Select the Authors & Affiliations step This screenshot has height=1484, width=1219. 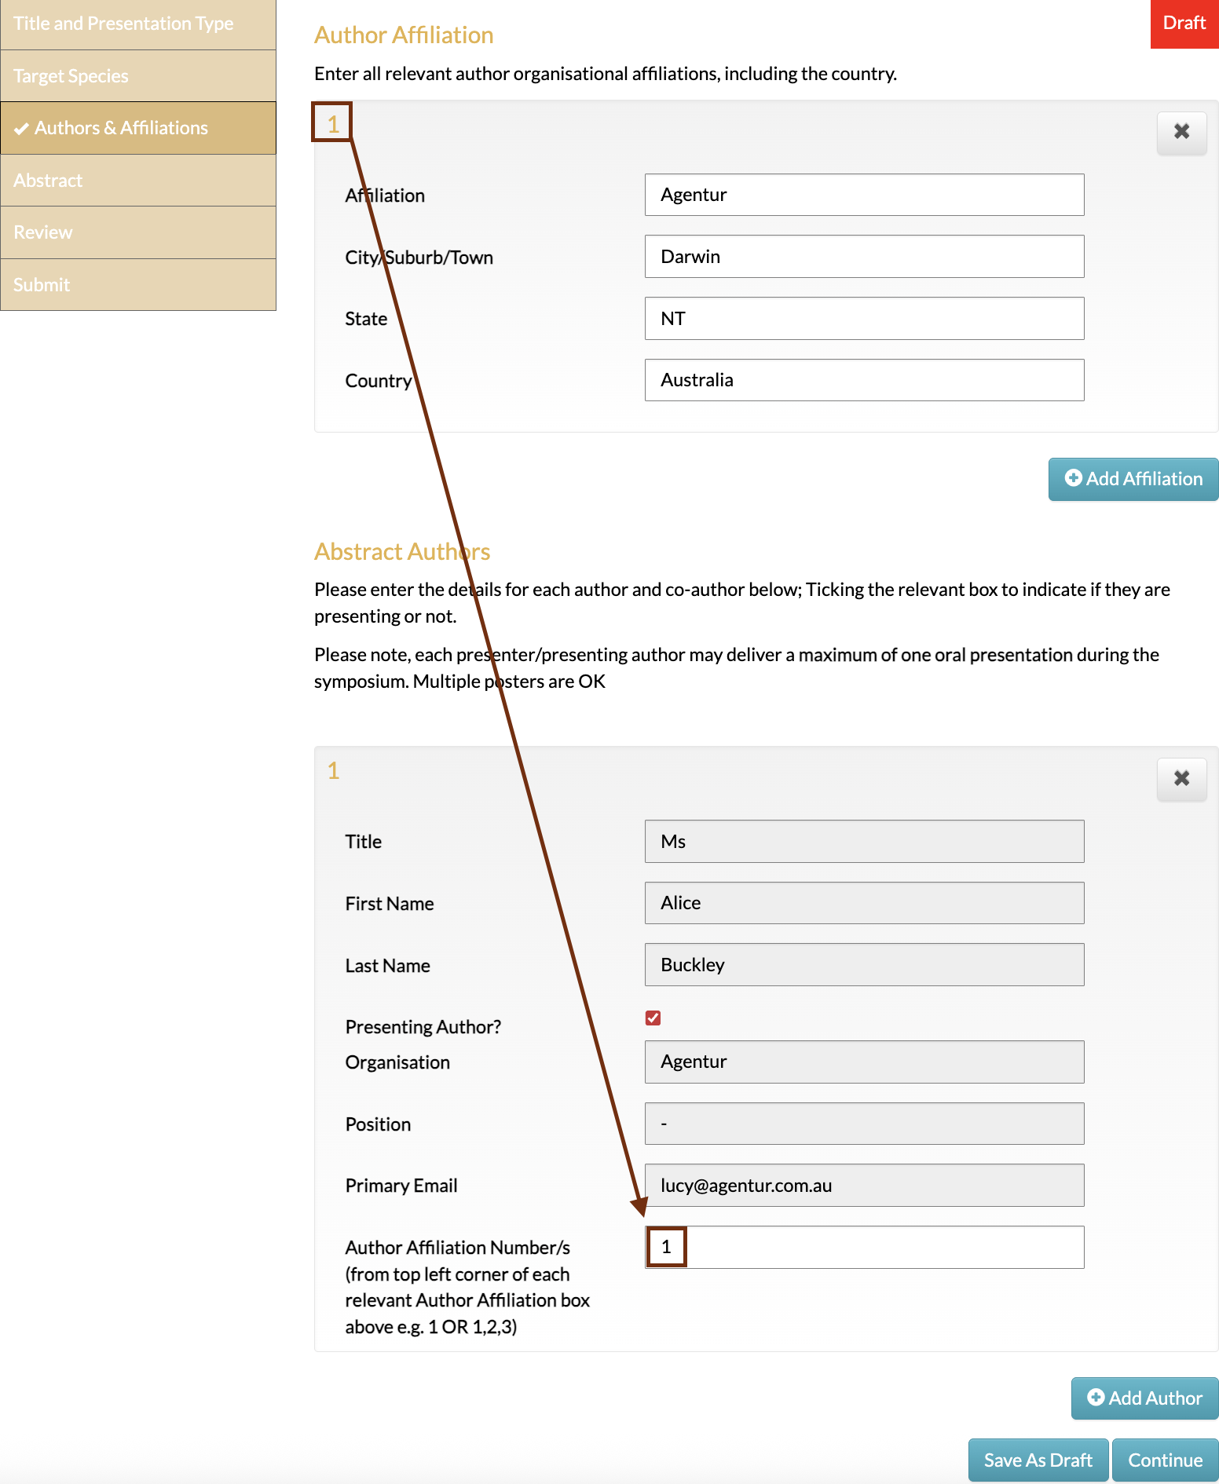[138, 128]
